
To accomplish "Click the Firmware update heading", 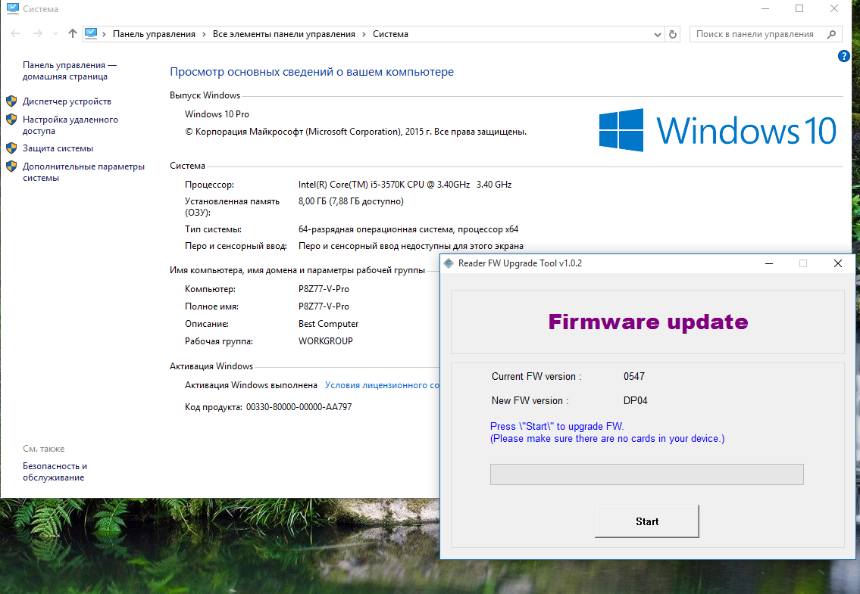I will 648,322.
